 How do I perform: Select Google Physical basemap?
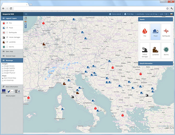(x=3, y=73)
